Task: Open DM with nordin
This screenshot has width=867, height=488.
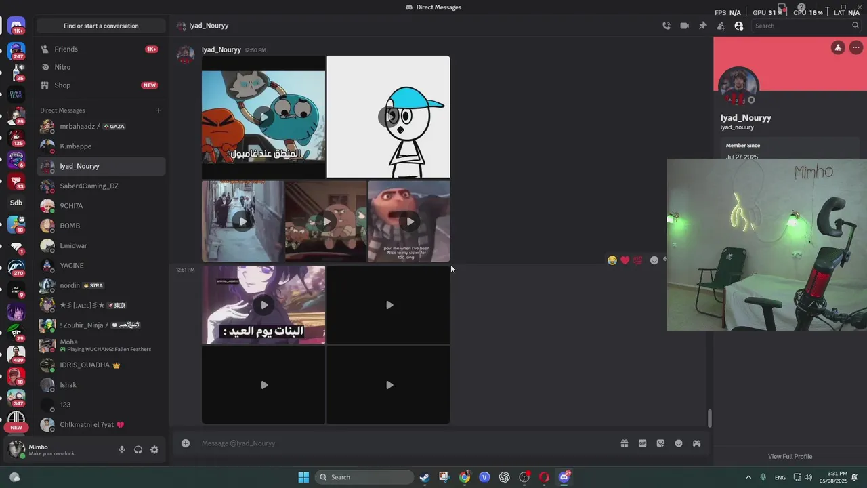Action: [101, 285]
